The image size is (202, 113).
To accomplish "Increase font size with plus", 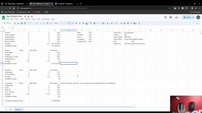I will pyautogui.click(x=73, y=23).
